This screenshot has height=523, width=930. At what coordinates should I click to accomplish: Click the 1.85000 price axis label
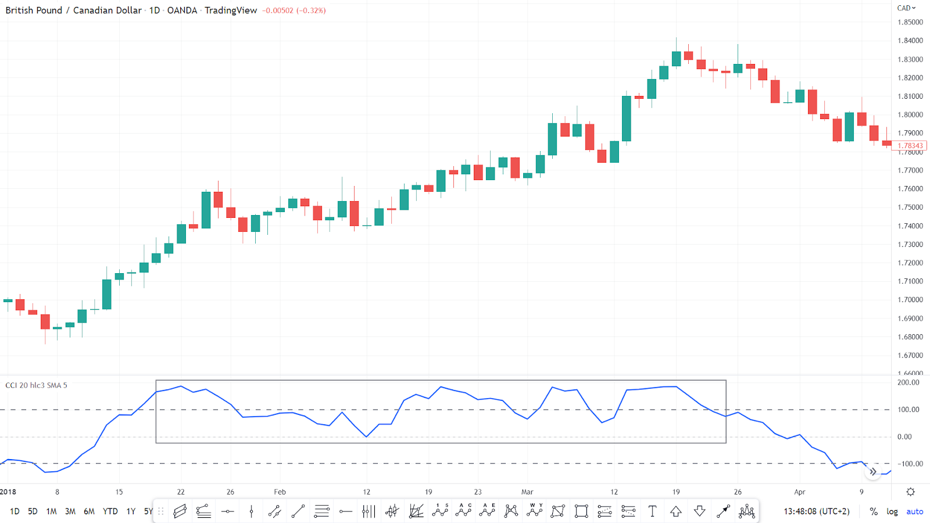coord(910,22)
